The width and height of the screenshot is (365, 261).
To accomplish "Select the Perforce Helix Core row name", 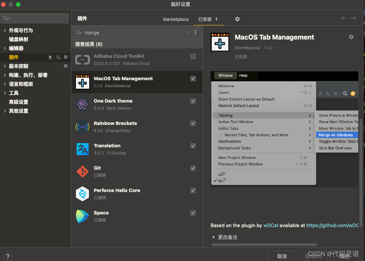I will (x=117, y=190).
